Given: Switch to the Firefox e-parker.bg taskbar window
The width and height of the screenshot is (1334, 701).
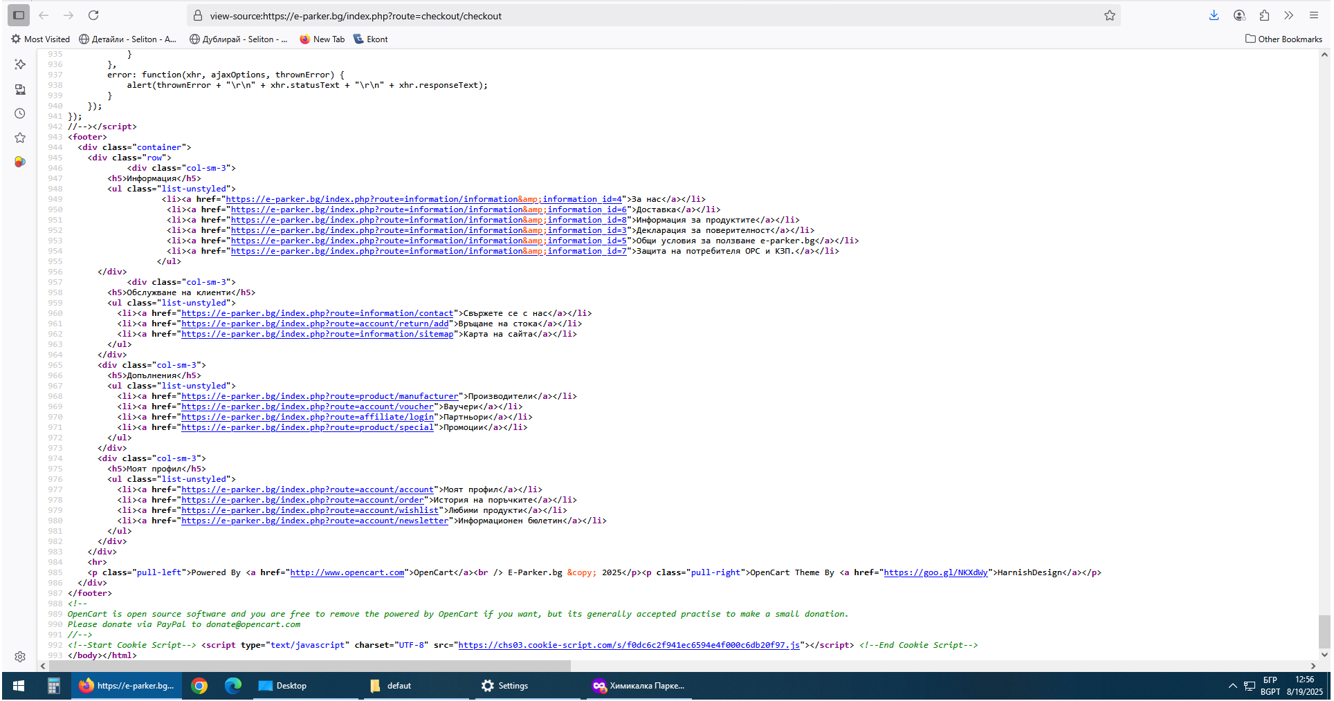Looking at the screenshot, I should (x=127, y=686).
